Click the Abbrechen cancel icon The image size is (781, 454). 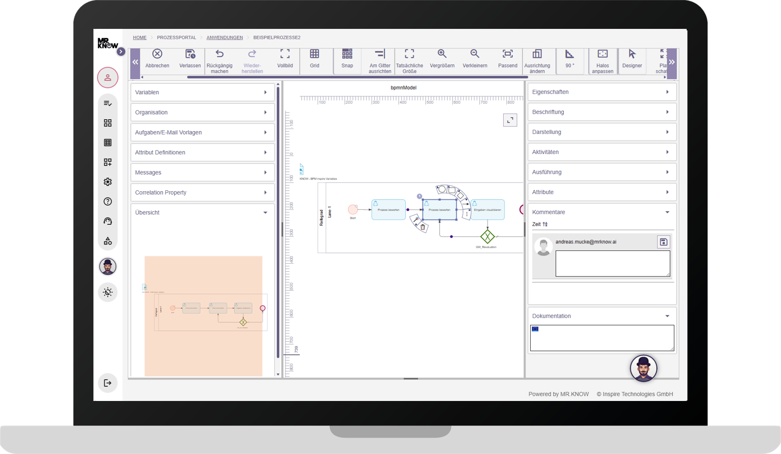tap(157, 54)
